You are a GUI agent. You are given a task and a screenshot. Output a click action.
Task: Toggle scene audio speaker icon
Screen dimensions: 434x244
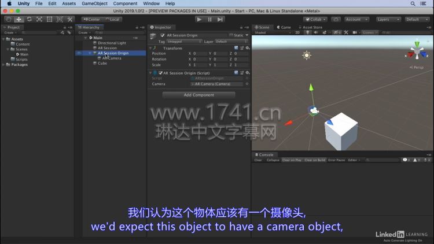click(x=316, y=32)
